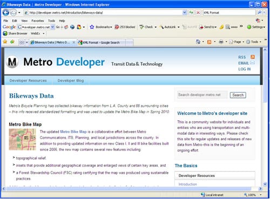Open the Edit menu

(15, 20)
